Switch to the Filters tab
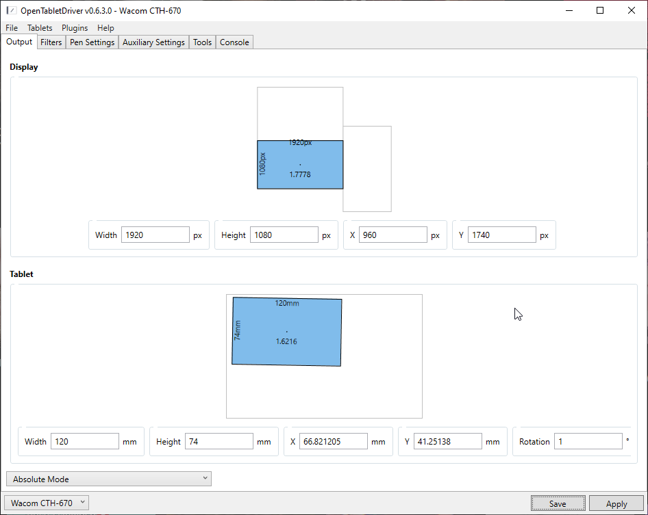Viewport: 648px width, 515px height. tap(51, 42)
